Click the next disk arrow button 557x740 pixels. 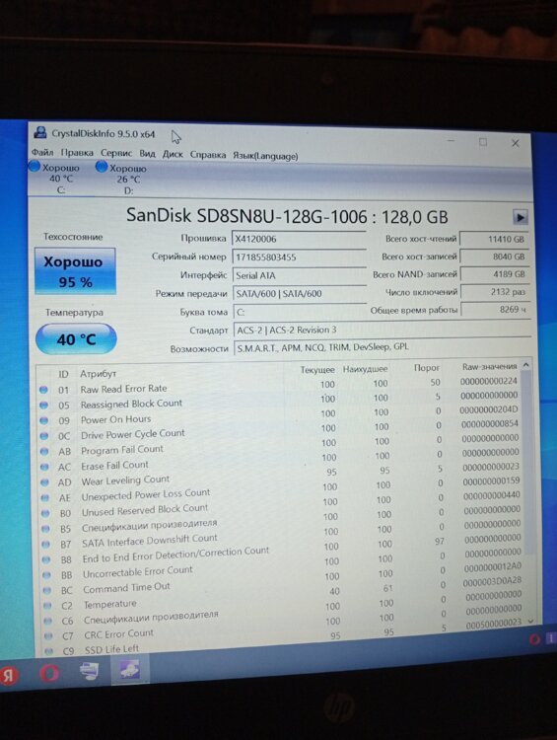pos(520,218)
